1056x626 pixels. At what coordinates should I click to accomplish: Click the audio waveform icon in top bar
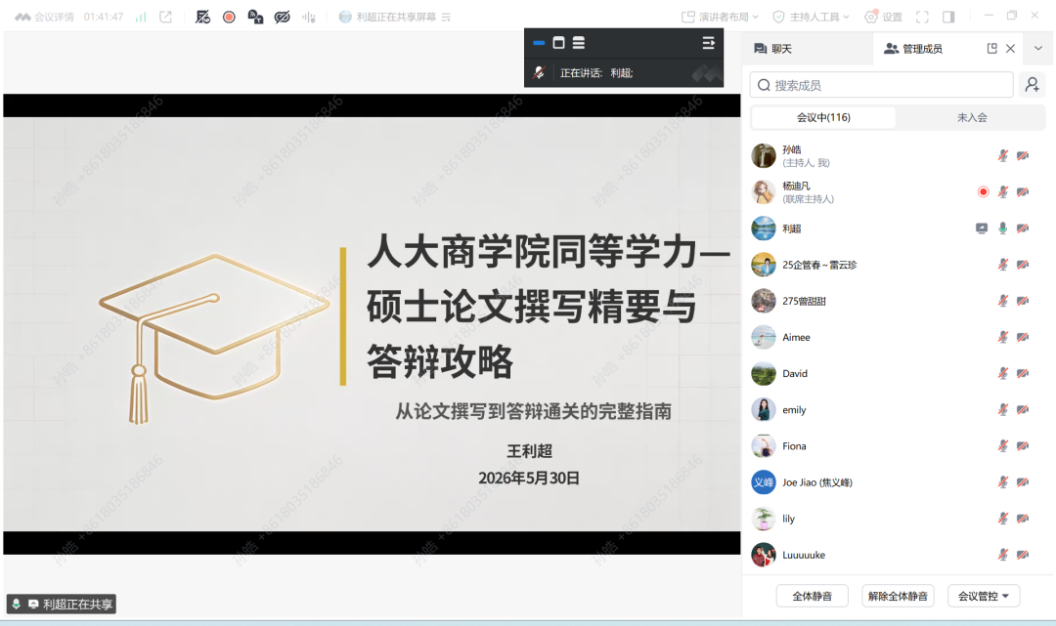tap(308, 17)
